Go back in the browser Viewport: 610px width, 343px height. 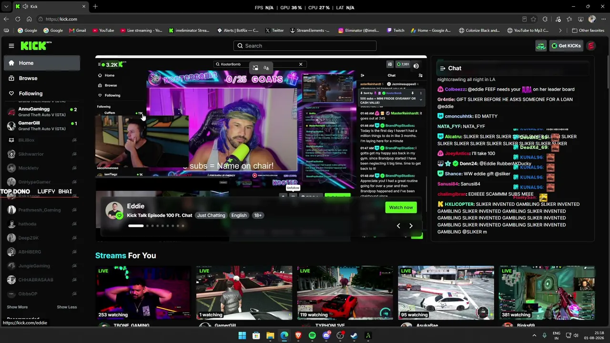point(6,19)
